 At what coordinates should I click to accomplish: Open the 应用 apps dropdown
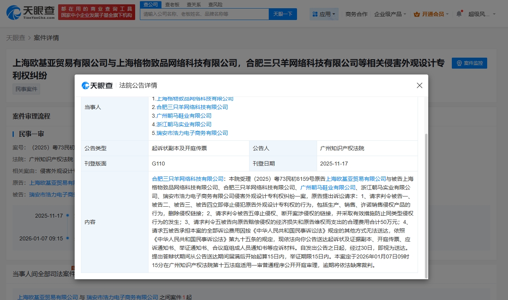pyautogui.click(x=325, y=14)
